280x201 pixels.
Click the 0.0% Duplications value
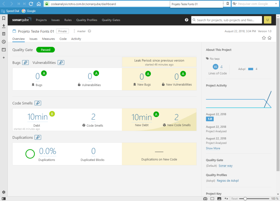coord(48,151)
